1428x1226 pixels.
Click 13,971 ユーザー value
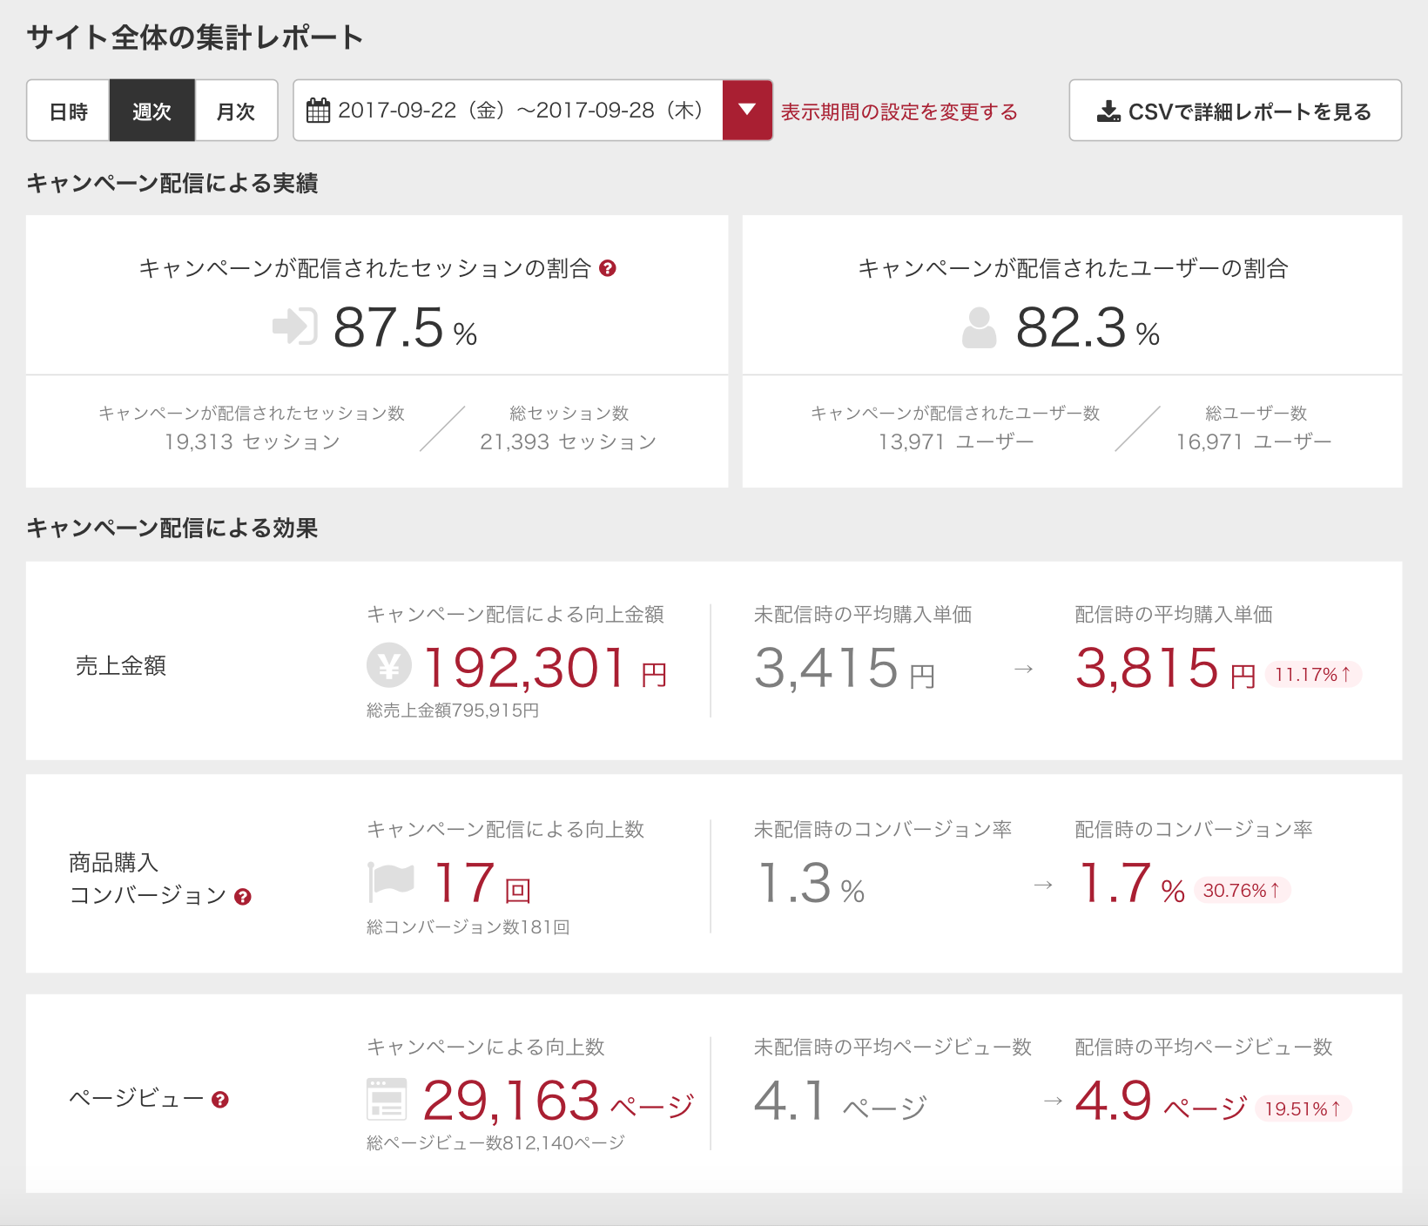tap(955, 441)
